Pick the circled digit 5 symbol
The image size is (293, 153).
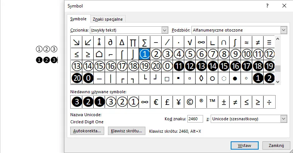(x=190, y=54)
